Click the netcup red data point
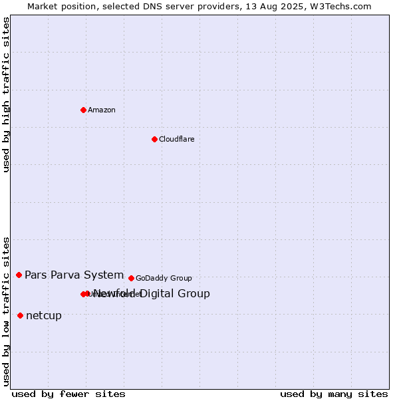 [21, 315]
